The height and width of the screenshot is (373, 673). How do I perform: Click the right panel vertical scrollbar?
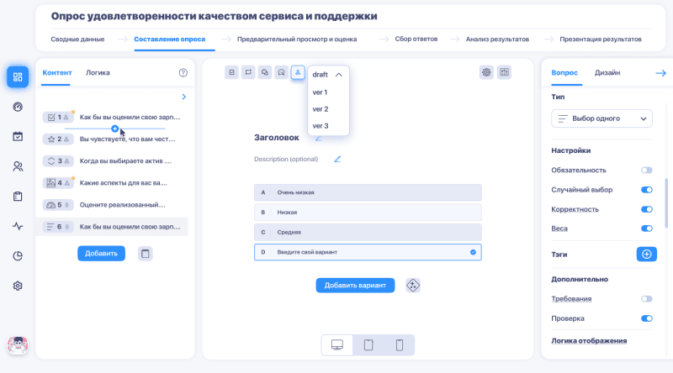click(666, 203)
